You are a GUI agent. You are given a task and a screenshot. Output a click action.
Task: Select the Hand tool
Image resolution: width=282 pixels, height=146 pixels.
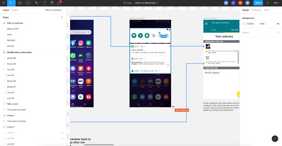coord(52,3)
